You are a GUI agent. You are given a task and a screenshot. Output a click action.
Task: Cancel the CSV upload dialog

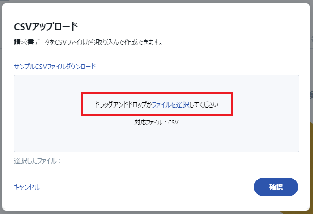click(27, 187)
